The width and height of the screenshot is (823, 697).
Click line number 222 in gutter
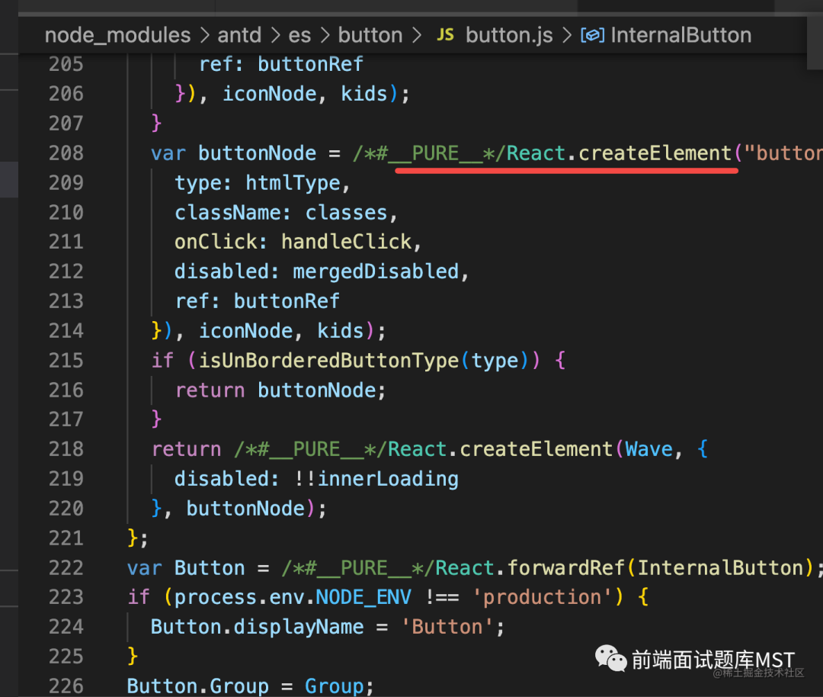[66, 568]
